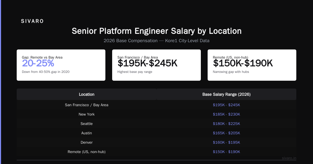Click the 'Base Salary Range (2026)' column header
Viewport: 313px width, 164px height.
tap(226, 94)
